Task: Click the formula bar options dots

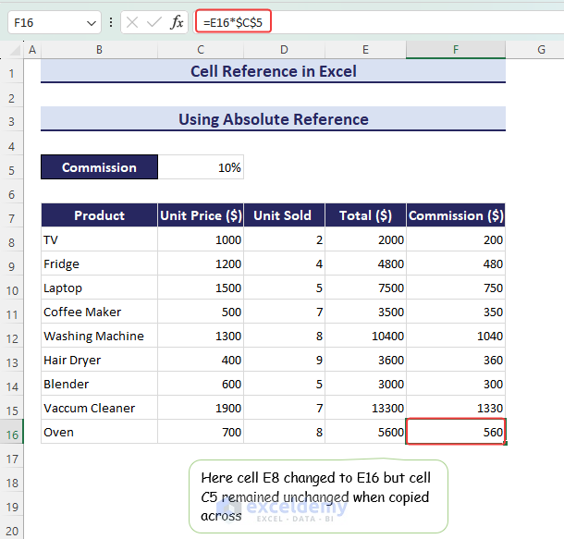Action: coord(111,22)
